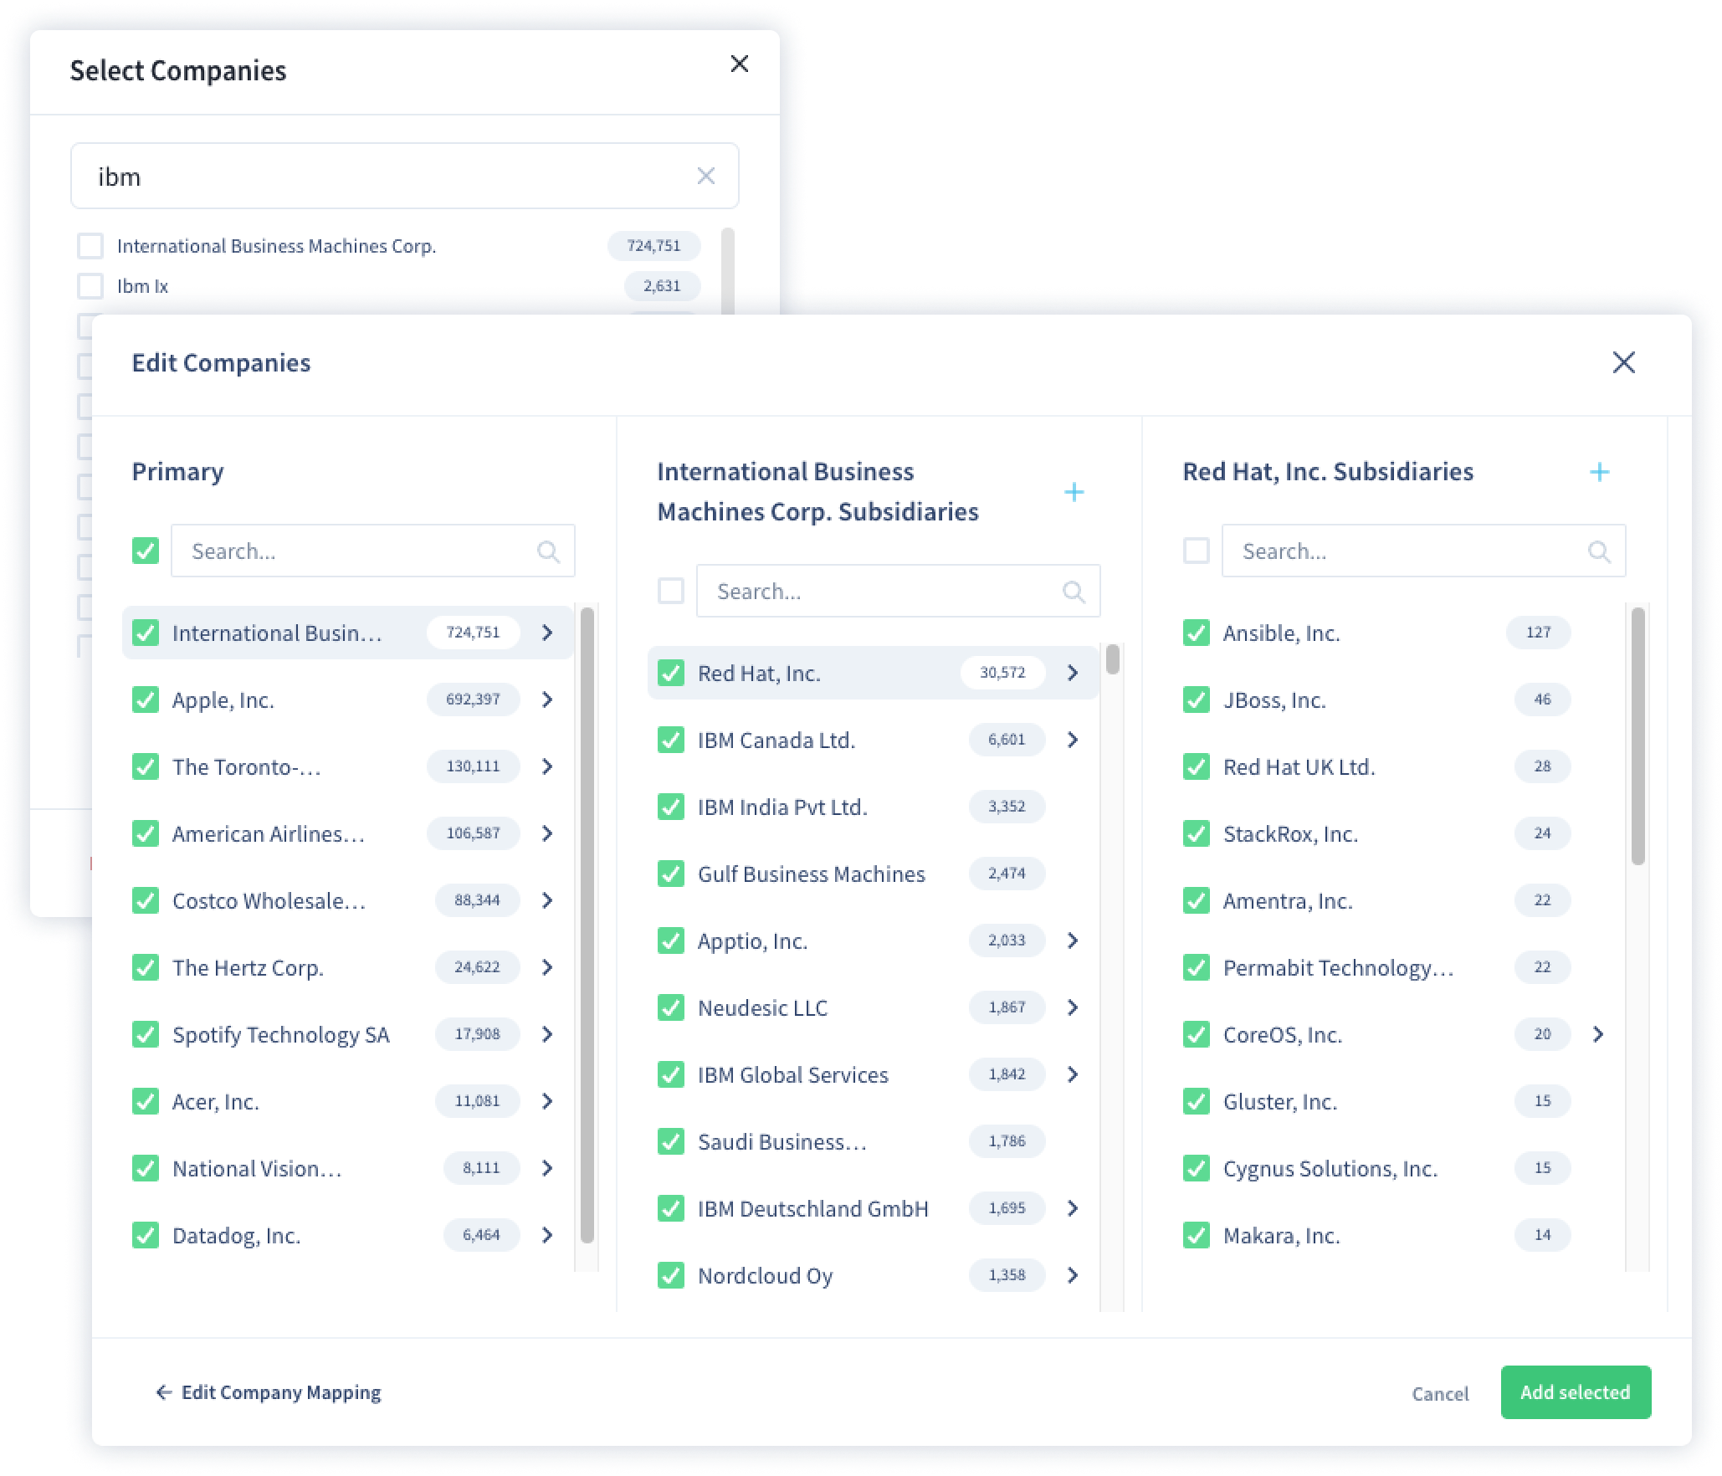Toggle select all checkbox in Primary panel

146,552
